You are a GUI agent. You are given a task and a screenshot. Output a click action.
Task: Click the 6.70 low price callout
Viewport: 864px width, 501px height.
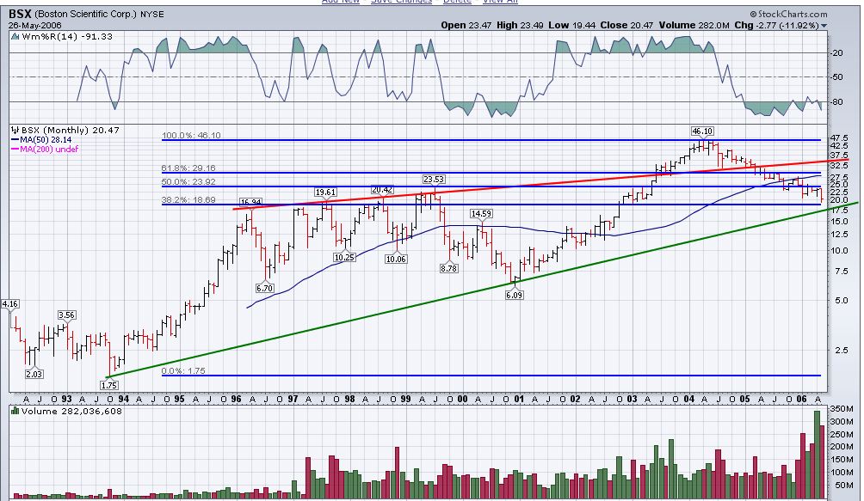(x=264, y=288)
